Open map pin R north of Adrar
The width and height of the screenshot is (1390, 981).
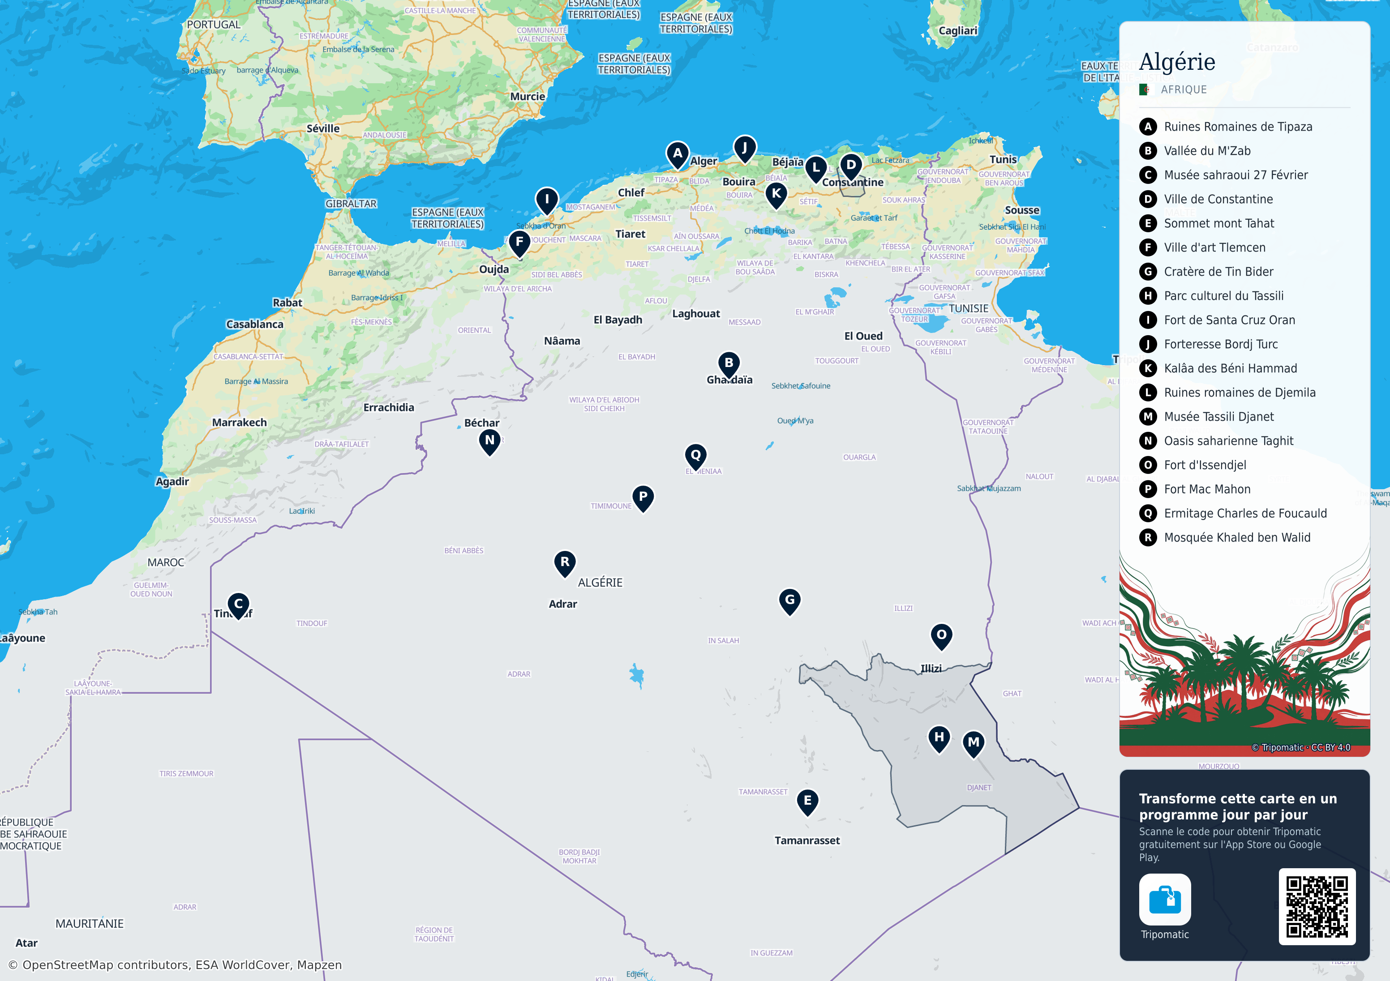(x=565, y=564)
